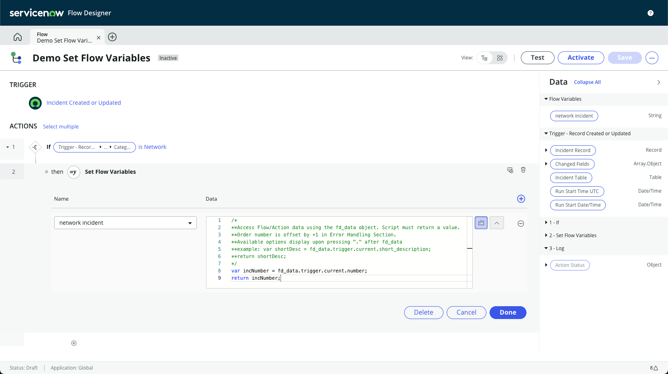Screen dimensions: 668x374
Task: Cancel the Set Flow Variables edit
Action: click(x=466, y=313)
